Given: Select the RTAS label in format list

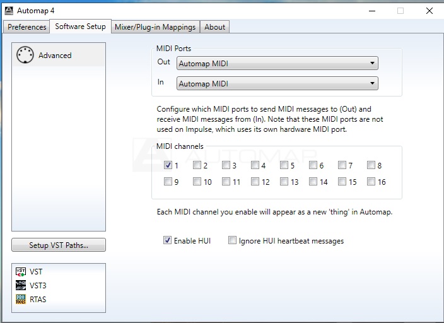Looking at the screenshot, I should (x=38, y=300).
